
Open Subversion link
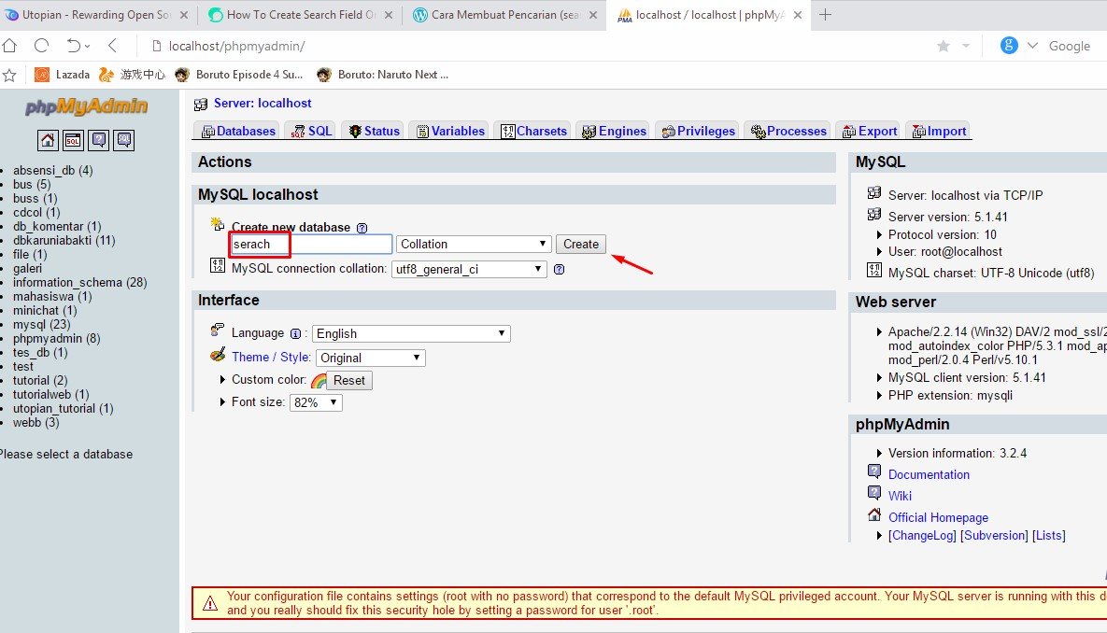click(994, 536)
